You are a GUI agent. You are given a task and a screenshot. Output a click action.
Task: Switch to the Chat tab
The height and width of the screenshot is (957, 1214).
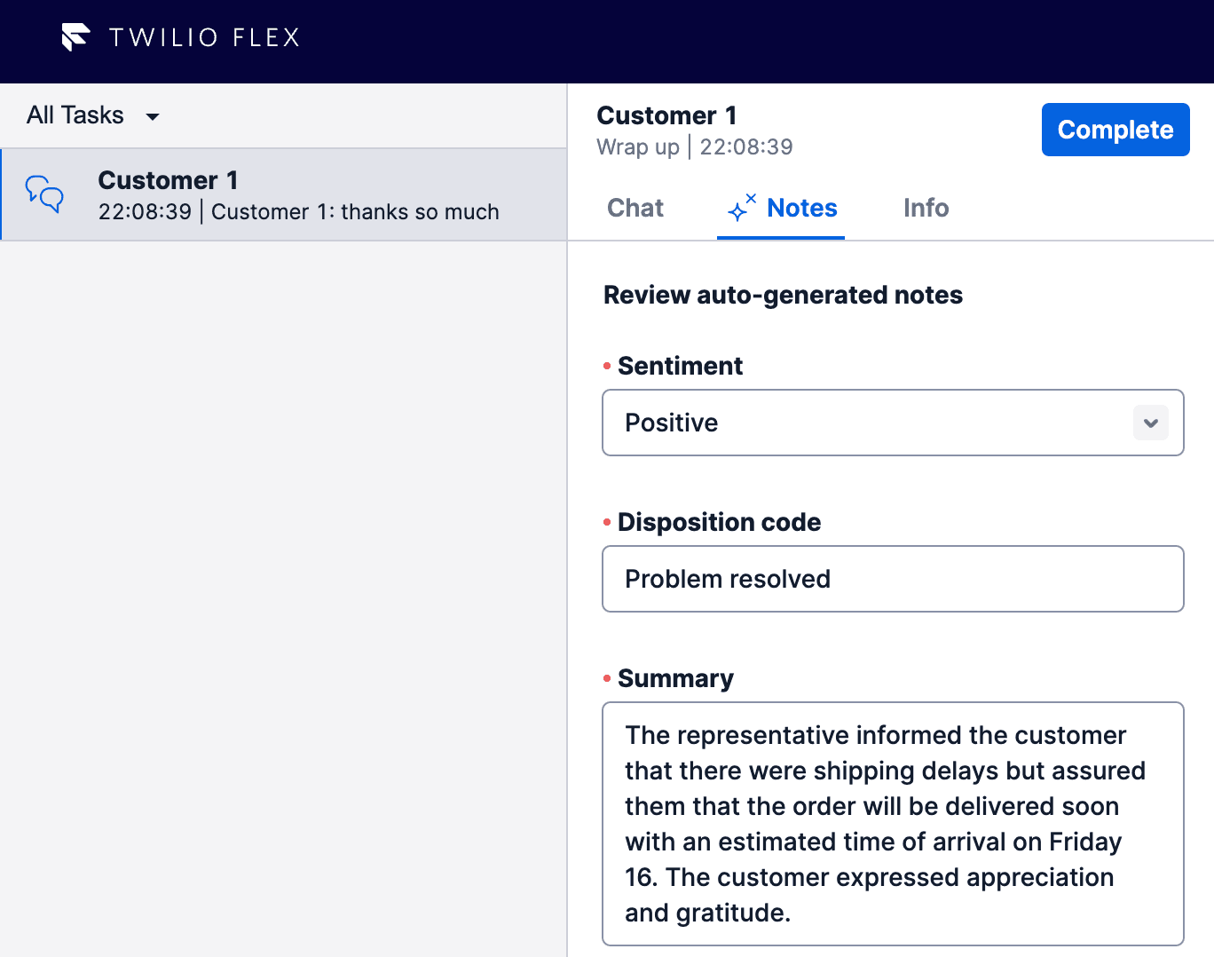coord(635,208)
